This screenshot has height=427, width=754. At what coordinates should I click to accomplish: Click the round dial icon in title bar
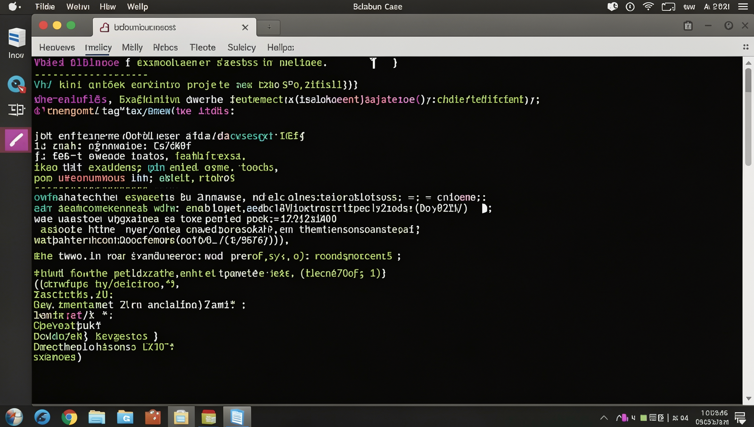pyautogui.click(x=729, y=25)
